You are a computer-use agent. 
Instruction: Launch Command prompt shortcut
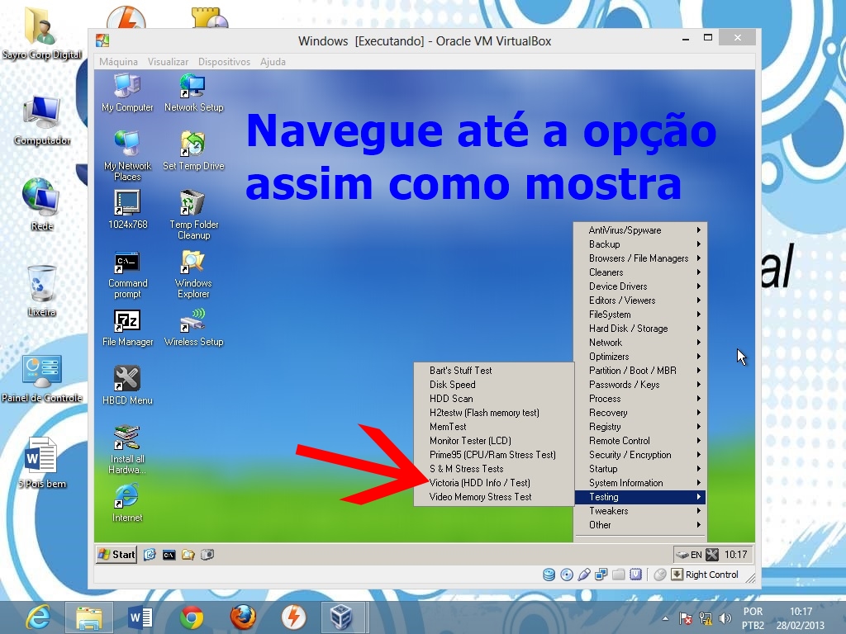point(127,274)
